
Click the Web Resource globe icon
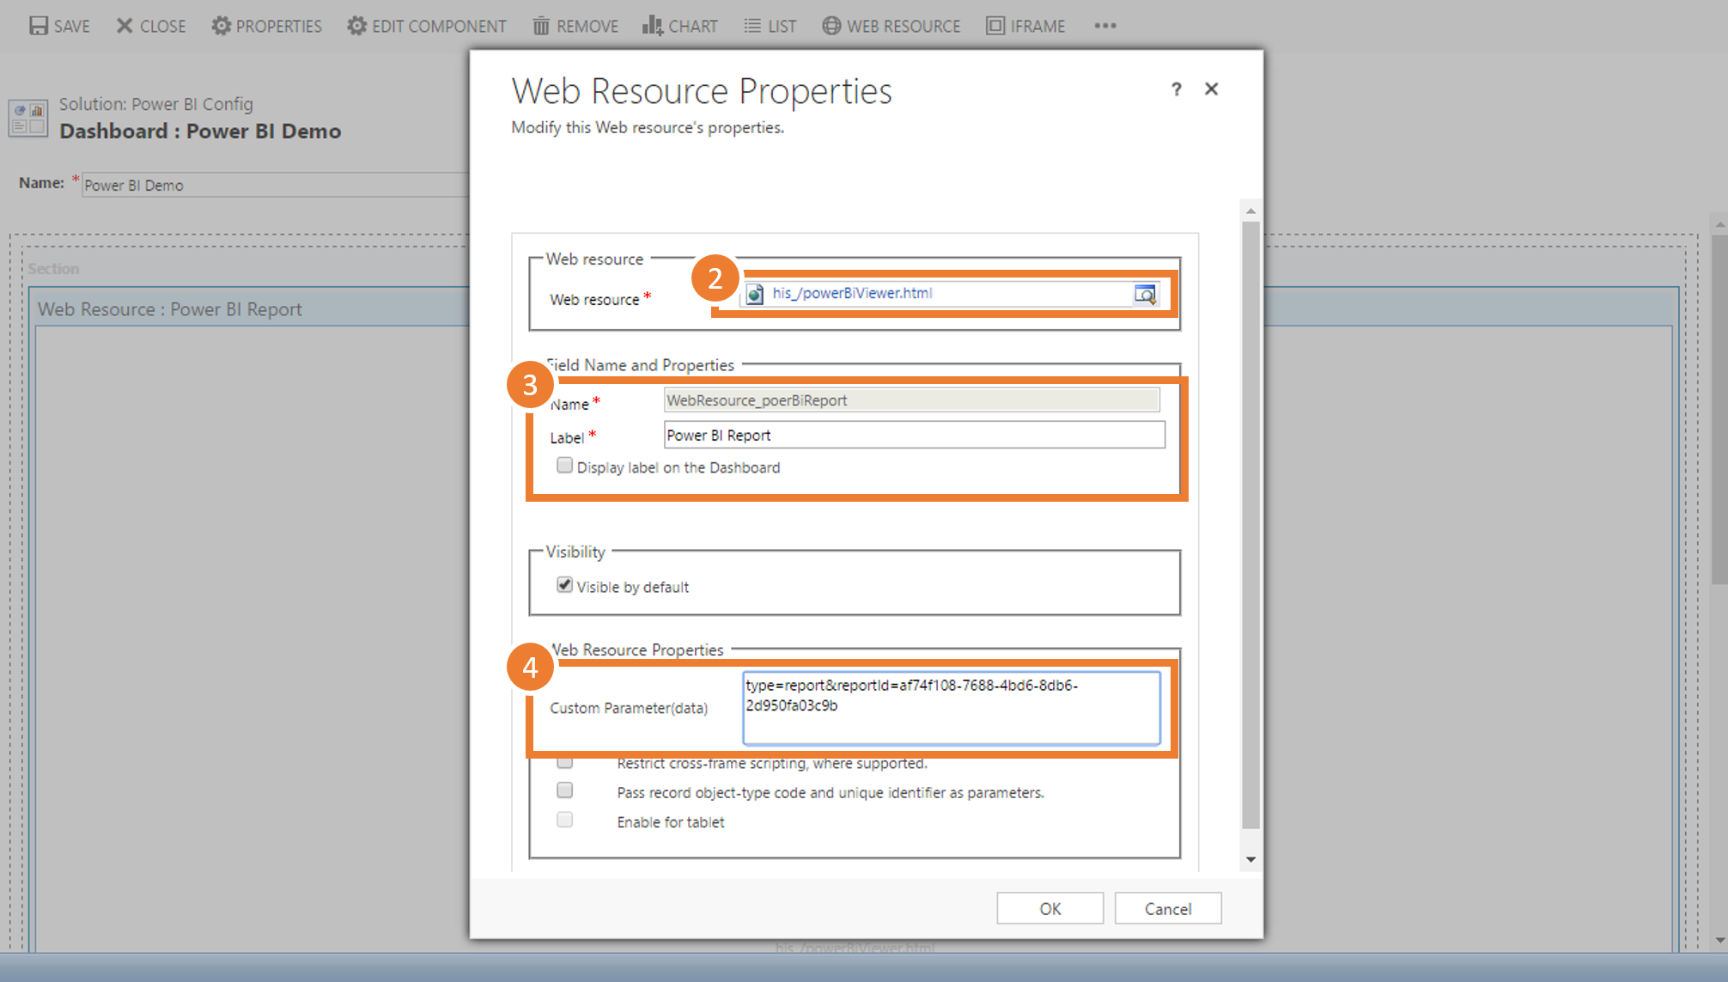[x=831, y=26]
